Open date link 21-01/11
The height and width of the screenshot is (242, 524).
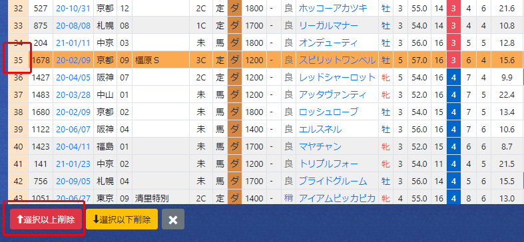(73, 43)
